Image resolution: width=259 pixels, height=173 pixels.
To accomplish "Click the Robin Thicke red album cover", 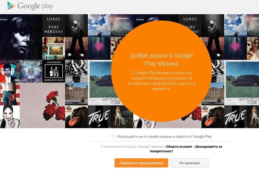I will point(10,71).
